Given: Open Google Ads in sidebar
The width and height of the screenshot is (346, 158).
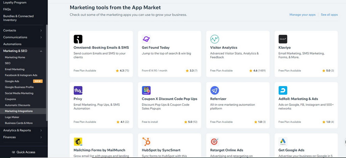Looking at the screenshot, I should click(12, 81).
